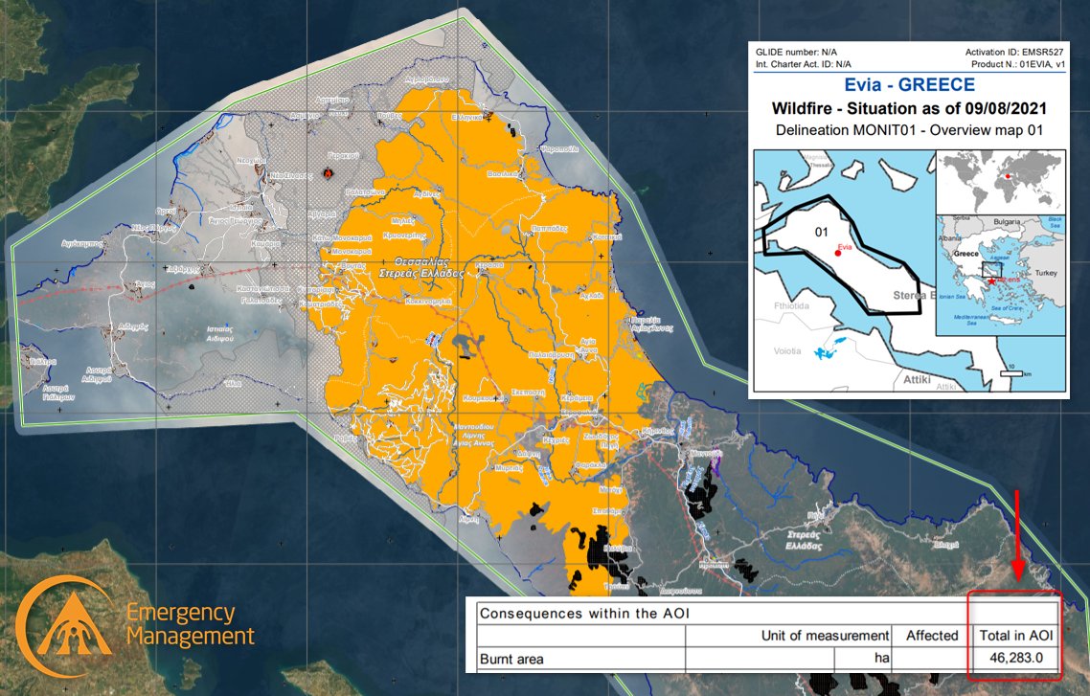
Task: Click the 'Παραλία Αγίας Άννας' coastal label
Action: pos(651,325)
